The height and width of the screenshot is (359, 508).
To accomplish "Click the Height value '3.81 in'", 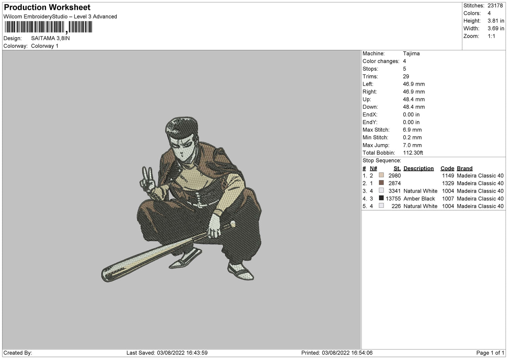I will tap(496, 21).
